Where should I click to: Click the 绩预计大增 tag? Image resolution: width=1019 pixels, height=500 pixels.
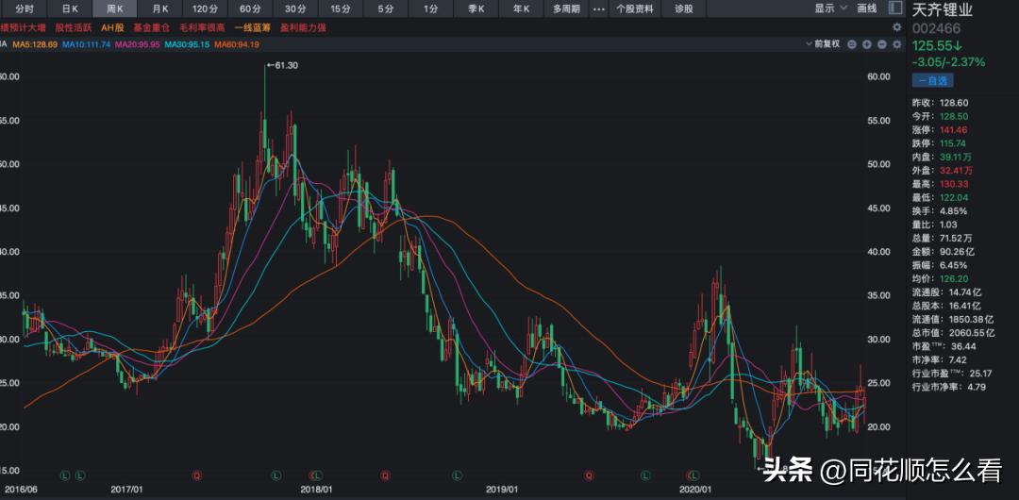pyautogui.click(x=24, y=28)
